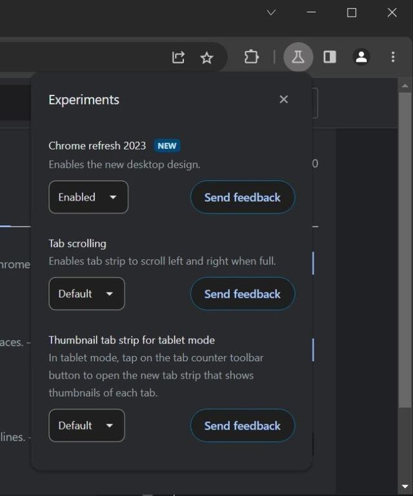Send feedback for Thumbnail tab strip
Screen dimensions: 413x496
[243, 426]
